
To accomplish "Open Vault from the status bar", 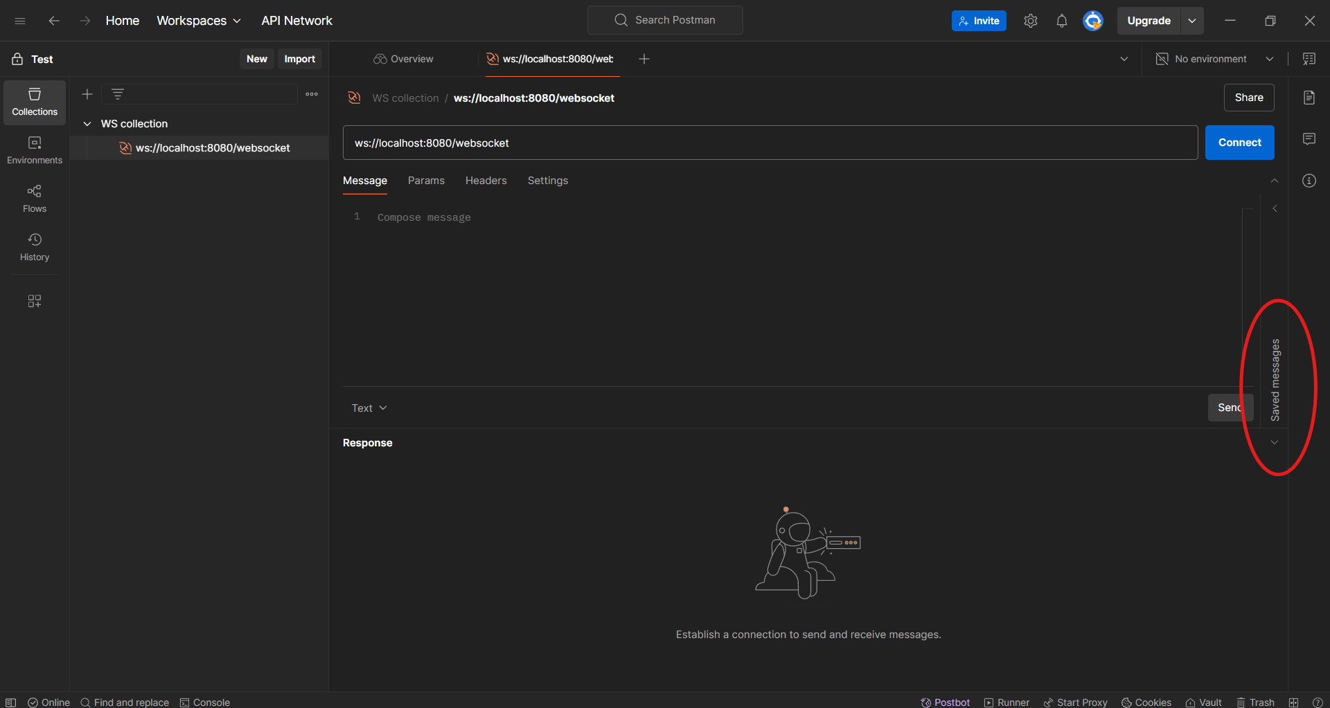I will [x=1203, y=702].
